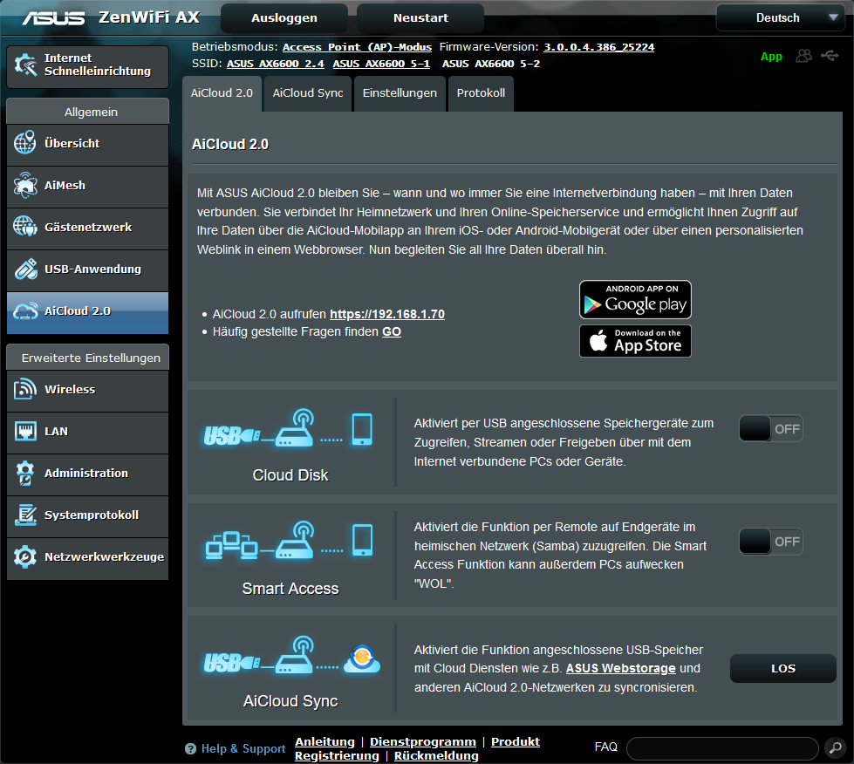Open the Deutsch language dropdown
The height and width of the screenshot is (764, 854).
point(781,18)
